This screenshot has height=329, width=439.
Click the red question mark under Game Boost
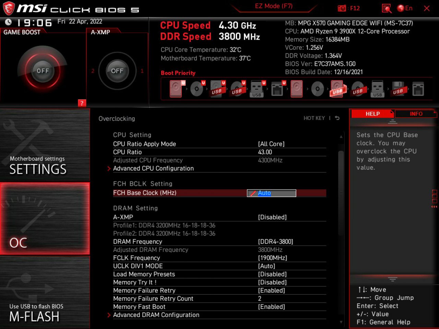pyautogui.click(x=82, y=103)
